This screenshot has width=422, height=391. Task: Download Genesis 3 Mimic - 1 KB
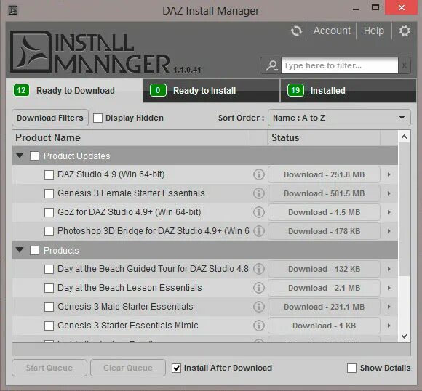[x=324, y=326]
